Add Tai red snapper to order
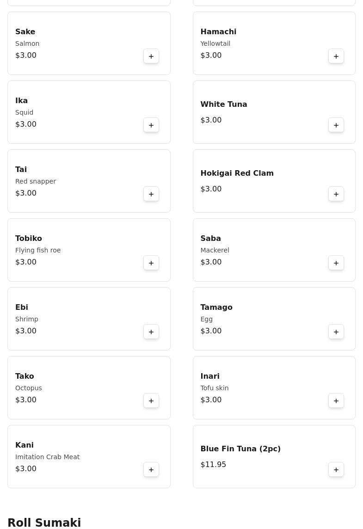This screenshot has width=363, height=529. (151, 194)
